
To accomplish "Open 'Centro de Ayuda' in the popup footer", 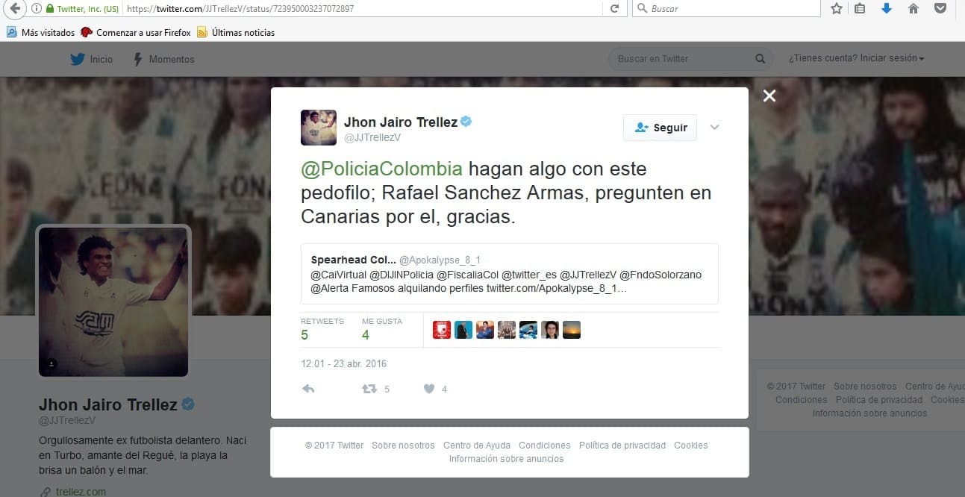I will click(x=477, y=446).
